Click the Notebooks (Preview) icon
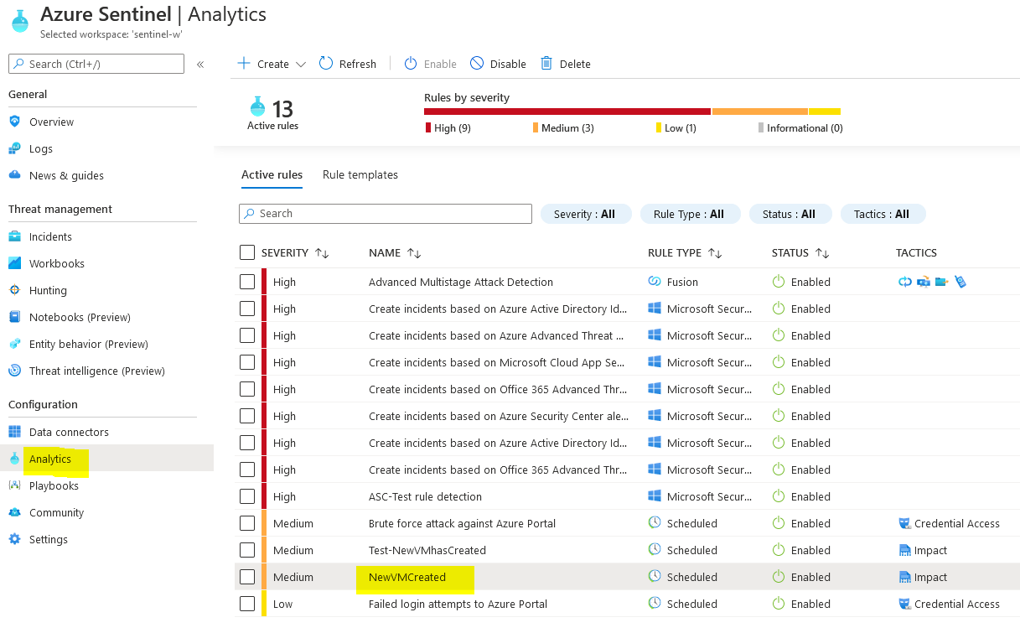The image size is (1020, 633). coord(14,317)
